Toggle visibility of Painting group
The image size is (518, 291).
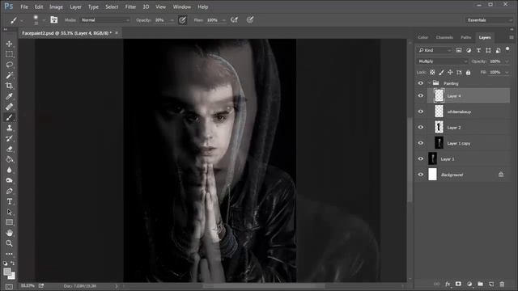pyautogui.click(x=421, y=83)
